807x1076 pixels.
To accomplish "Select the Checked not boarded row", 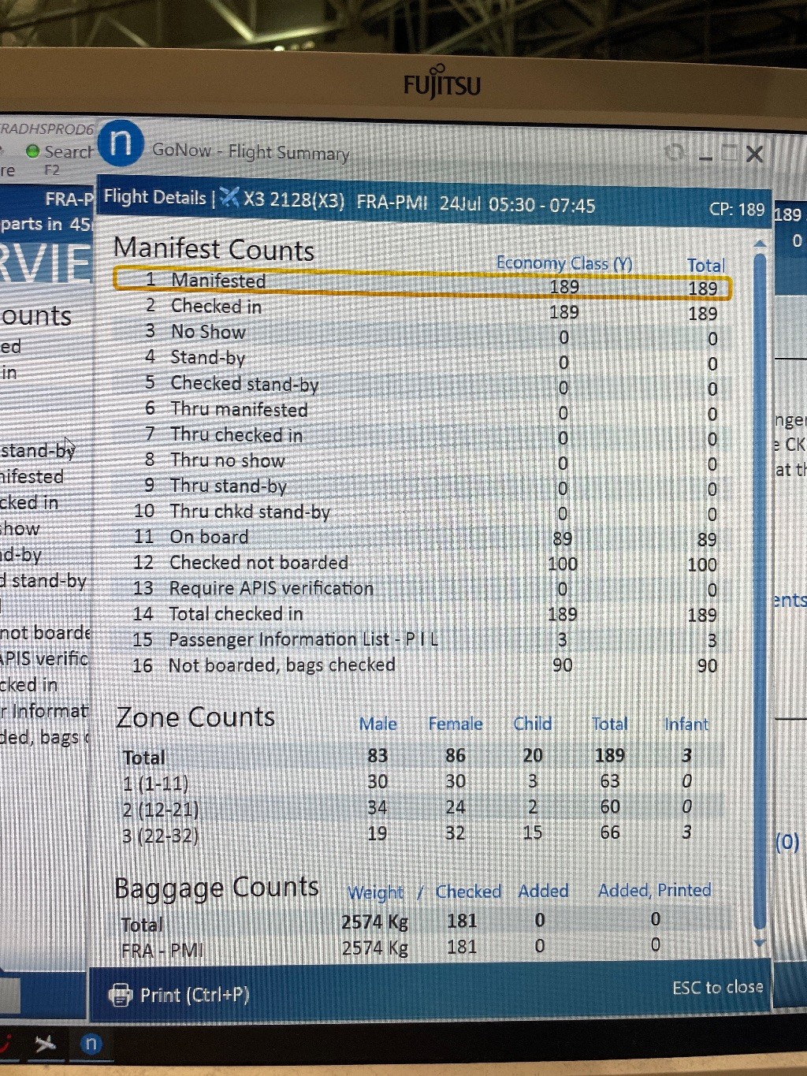I will 258,563.
